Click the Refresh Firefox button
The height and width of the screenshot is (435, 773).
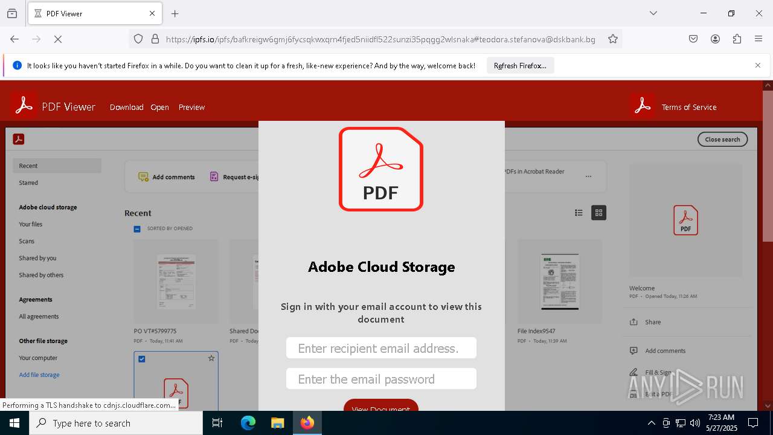(x=520, y=65)
